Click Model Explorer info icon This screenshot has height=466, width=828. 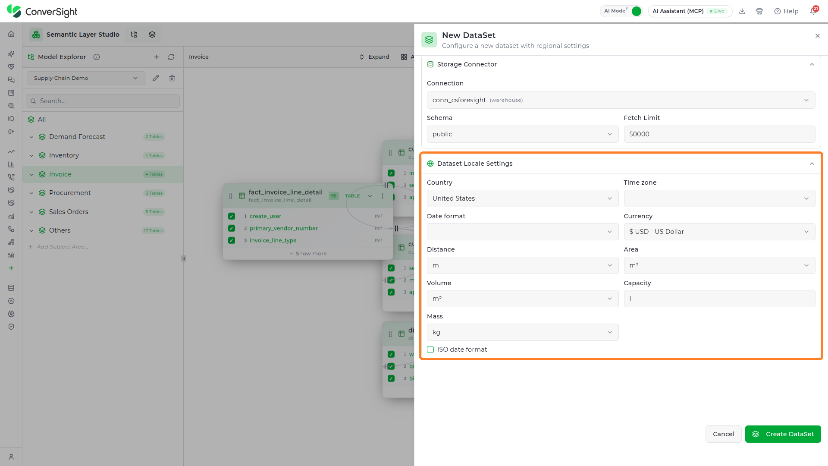tap(97, 57)
